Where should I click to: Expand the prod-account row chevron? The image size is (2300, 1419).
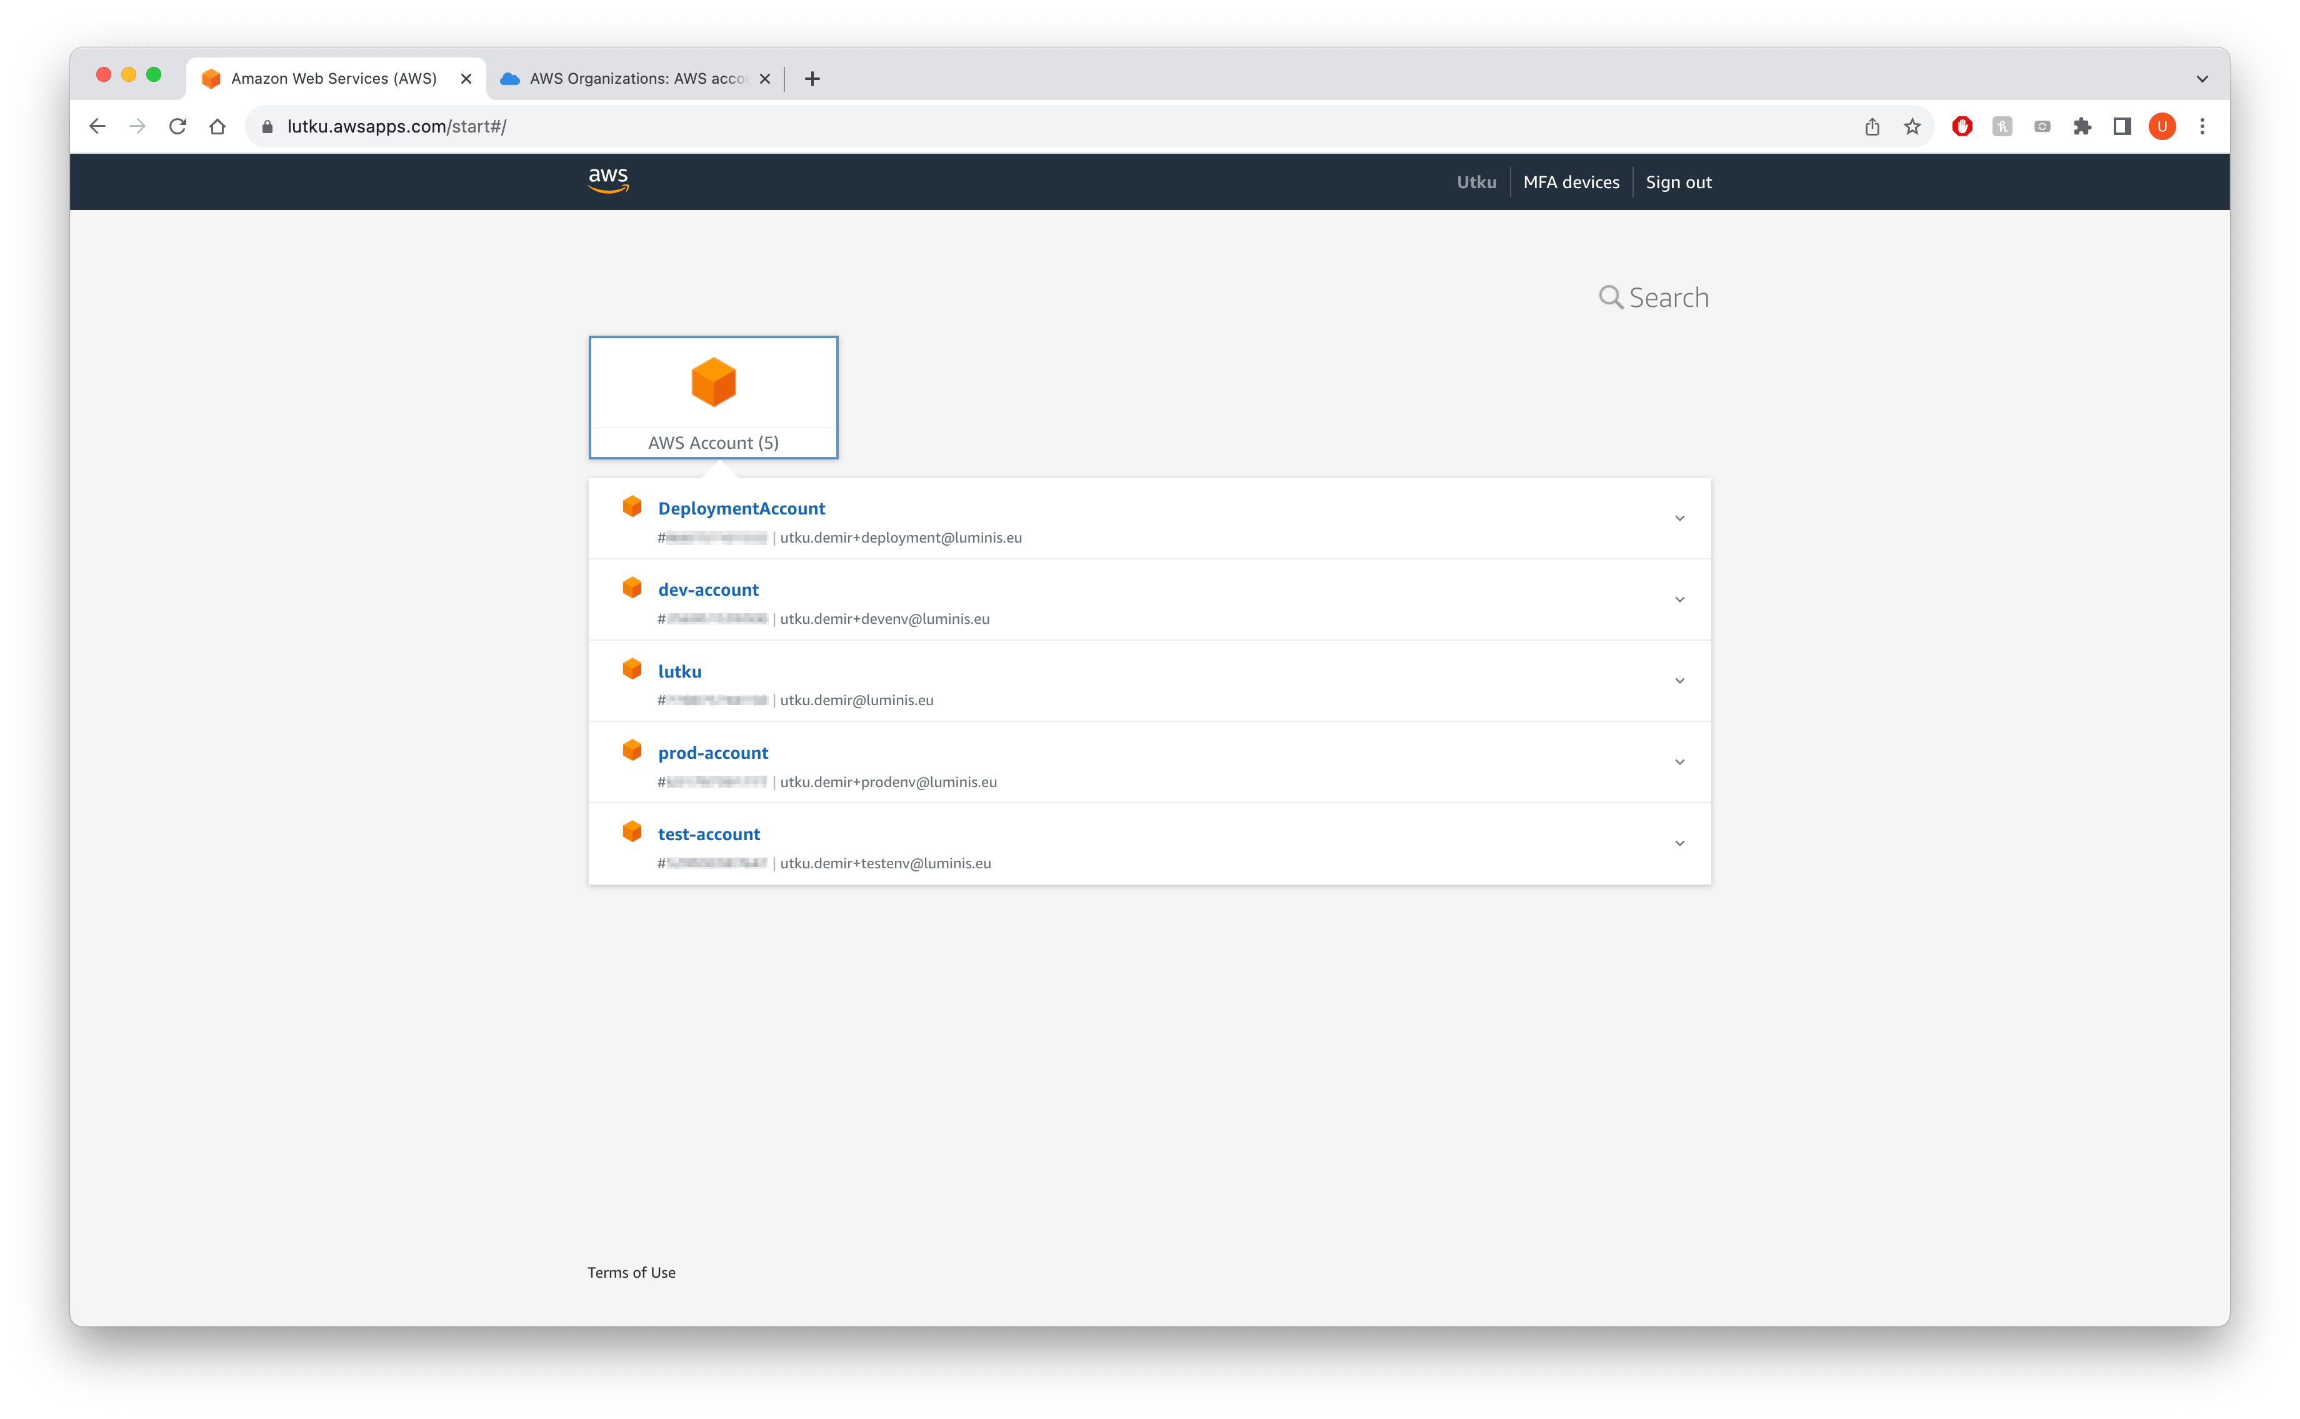[1679, 762]
